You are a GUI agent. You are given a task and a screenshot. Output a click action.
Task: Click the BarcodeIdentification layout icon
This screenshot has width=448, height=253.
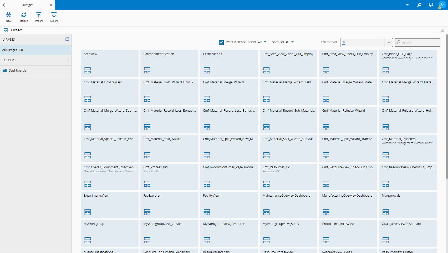click(147, 71)
